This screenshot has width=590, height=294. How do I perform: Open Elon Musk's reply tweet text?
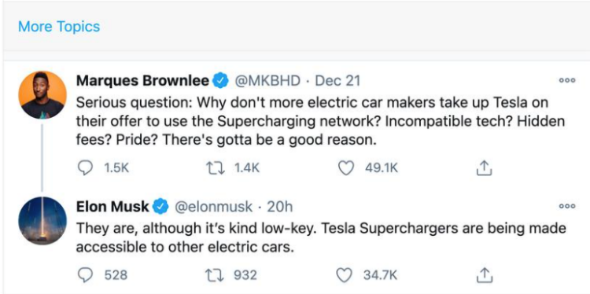321,238
